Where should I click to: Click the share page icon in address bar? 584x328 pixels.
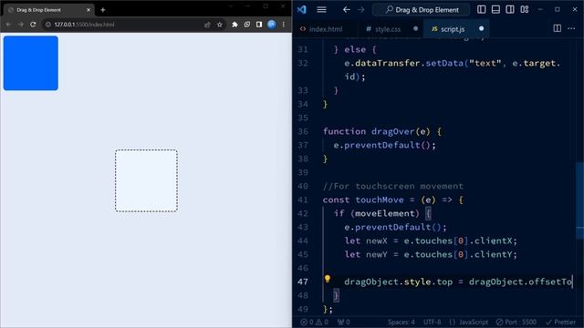[x=207, y=25]
